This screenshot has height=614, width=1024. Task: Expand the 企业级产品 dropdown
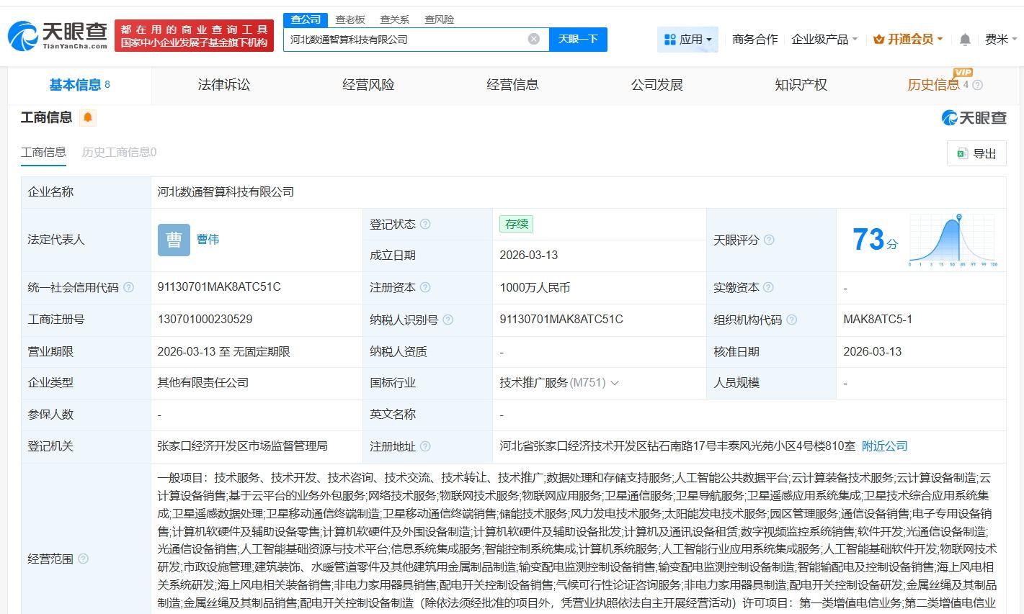click(824, 40)
